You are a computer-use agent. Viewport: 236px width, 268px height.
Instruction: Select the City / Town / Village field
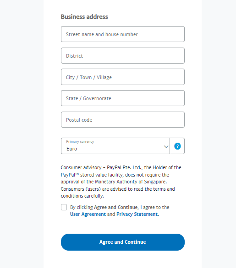pos(123,77)
